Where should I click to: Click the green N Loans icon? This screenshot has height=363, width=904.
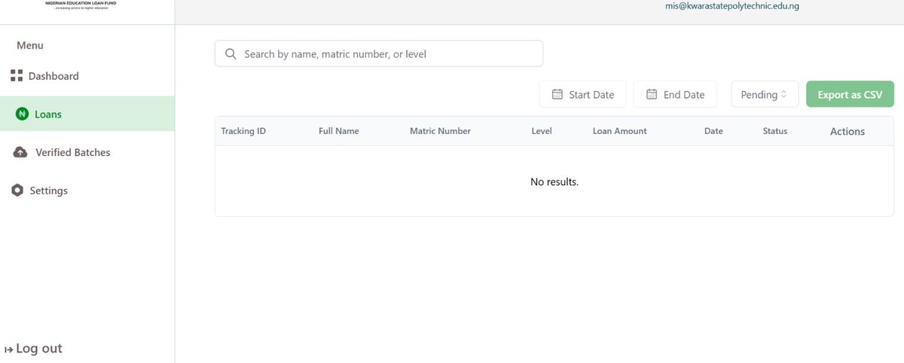[22, 114]
